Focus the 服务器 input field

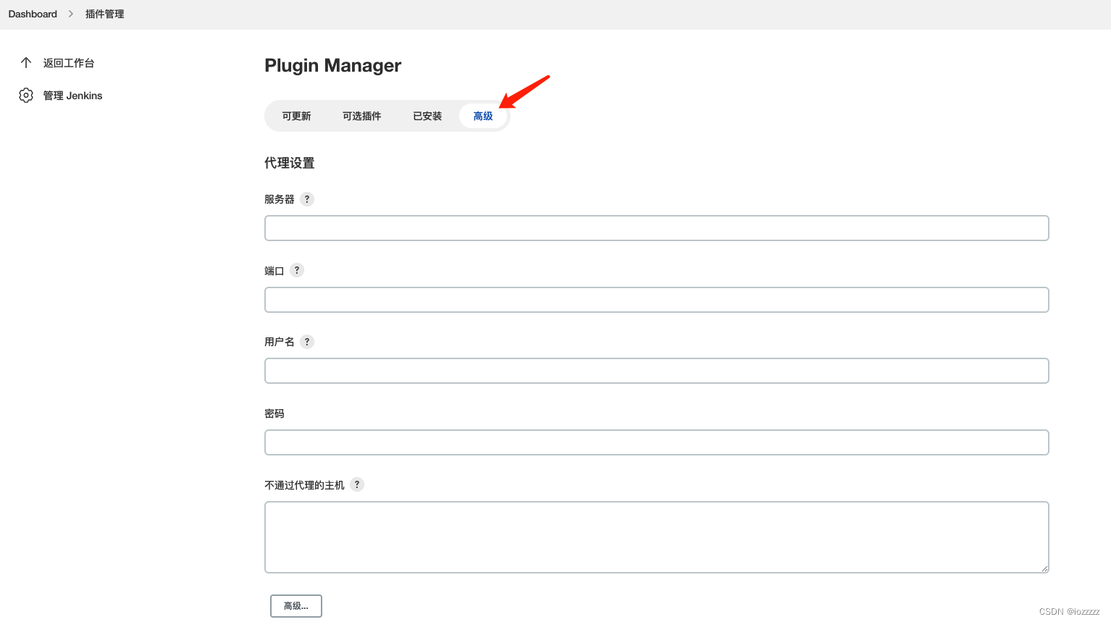657,228
